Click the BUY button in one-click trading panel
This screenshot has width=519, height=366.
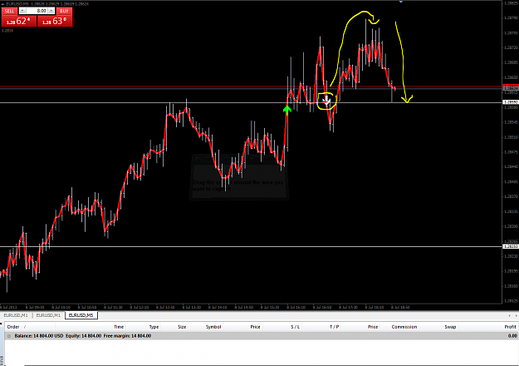[x=64, y=11]
